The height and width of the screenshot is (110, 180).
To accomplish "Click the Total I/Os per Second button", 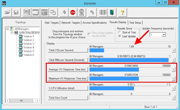I will point(68,50).
